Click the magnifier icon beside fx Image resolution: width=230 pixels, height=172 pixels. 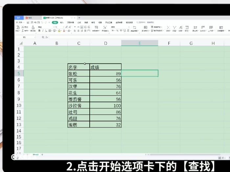point(43,37)
